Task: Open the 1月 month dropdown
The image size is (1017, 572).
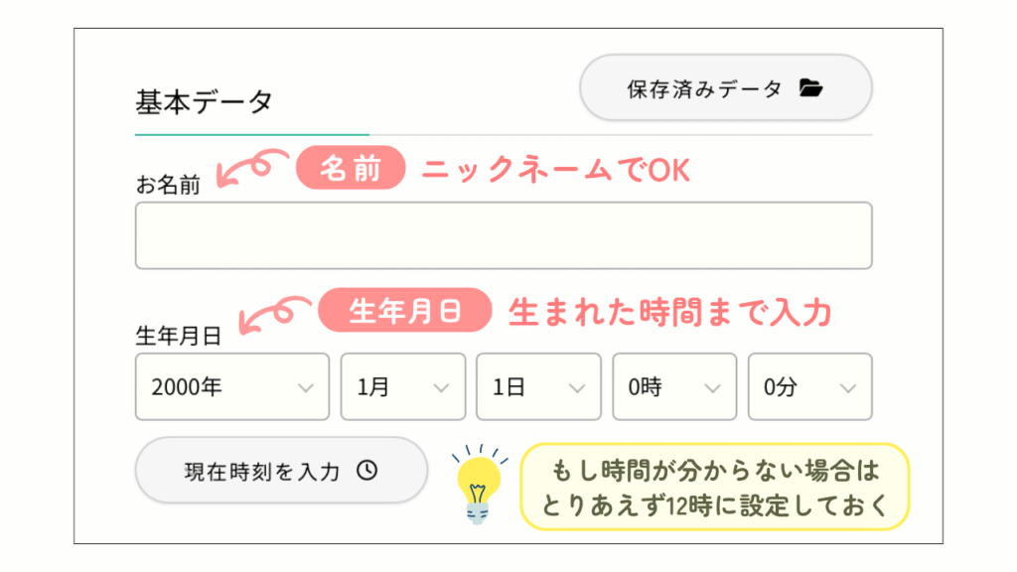Action: (402, 387)
